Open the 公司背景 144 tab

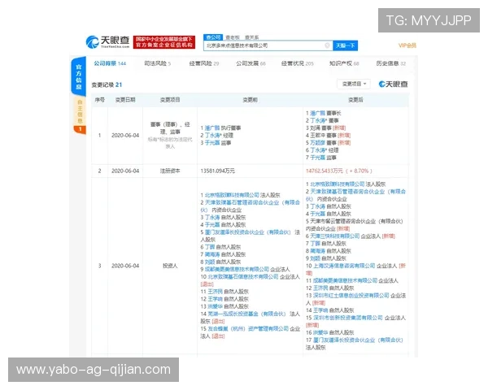point(110,63)
